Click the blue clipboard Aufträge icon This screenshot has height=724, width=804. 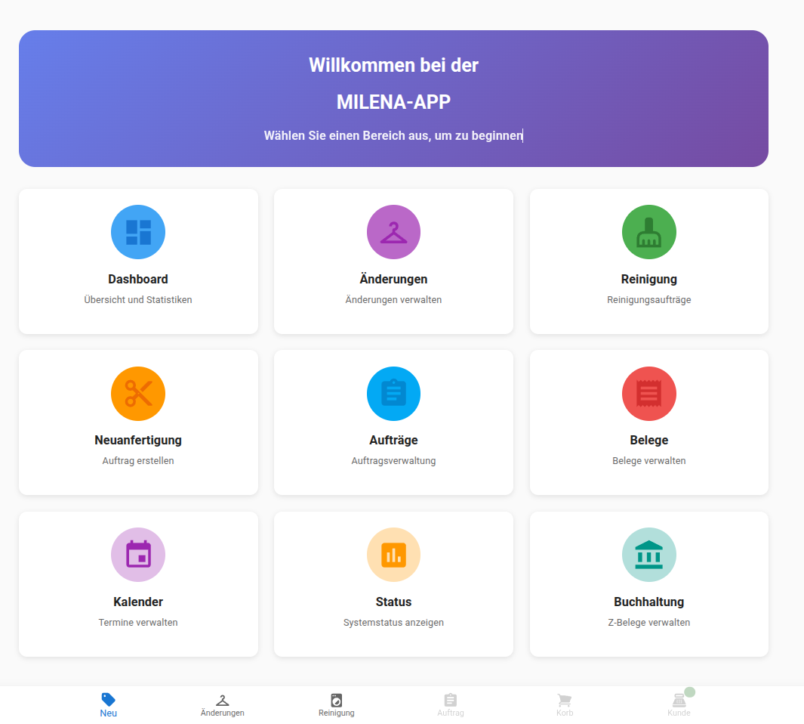[x=393, y=394]
